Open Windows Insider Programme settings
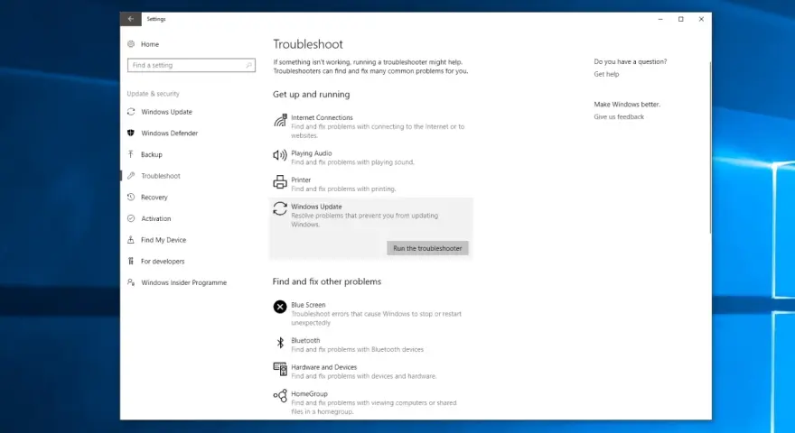Image resolution: width=795 pixels, height=433 pixels. click(x=183, y=282)
